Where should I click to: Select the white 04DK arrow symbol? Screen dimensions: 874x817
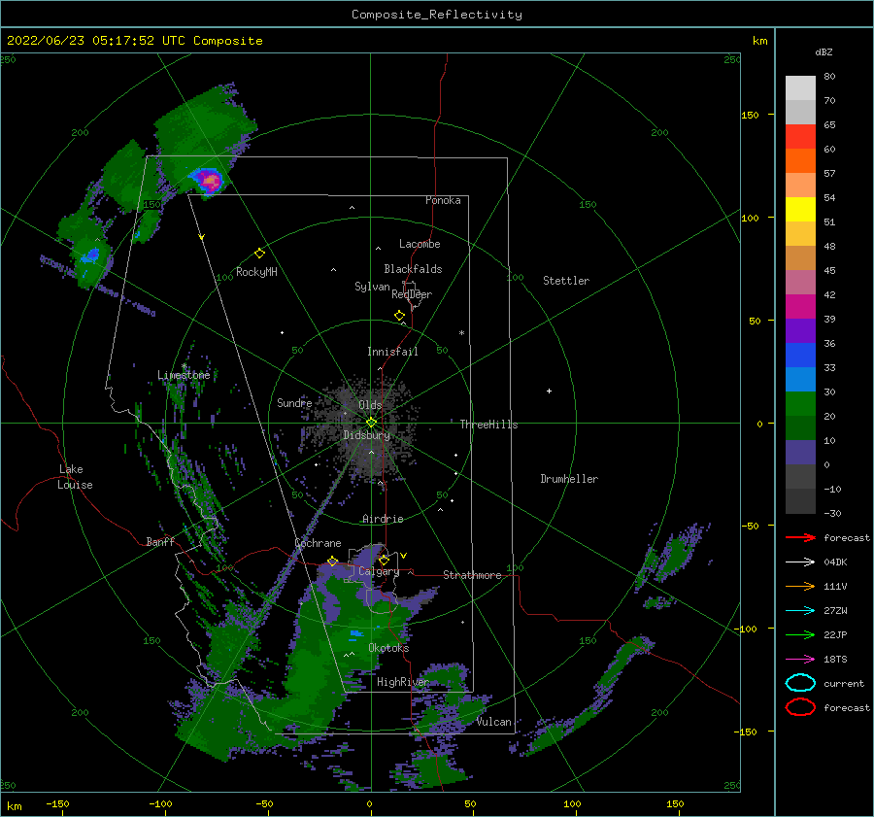pyautogui.click(x=800, y=562)
